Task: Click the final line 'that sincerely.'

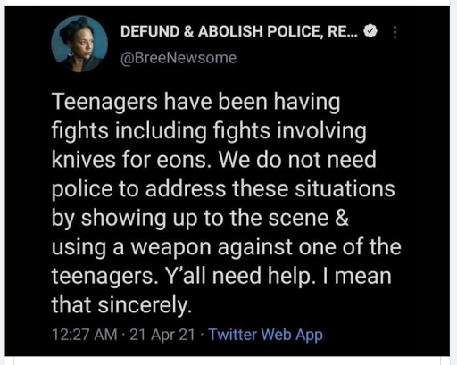Action: (x=121, y=305)
